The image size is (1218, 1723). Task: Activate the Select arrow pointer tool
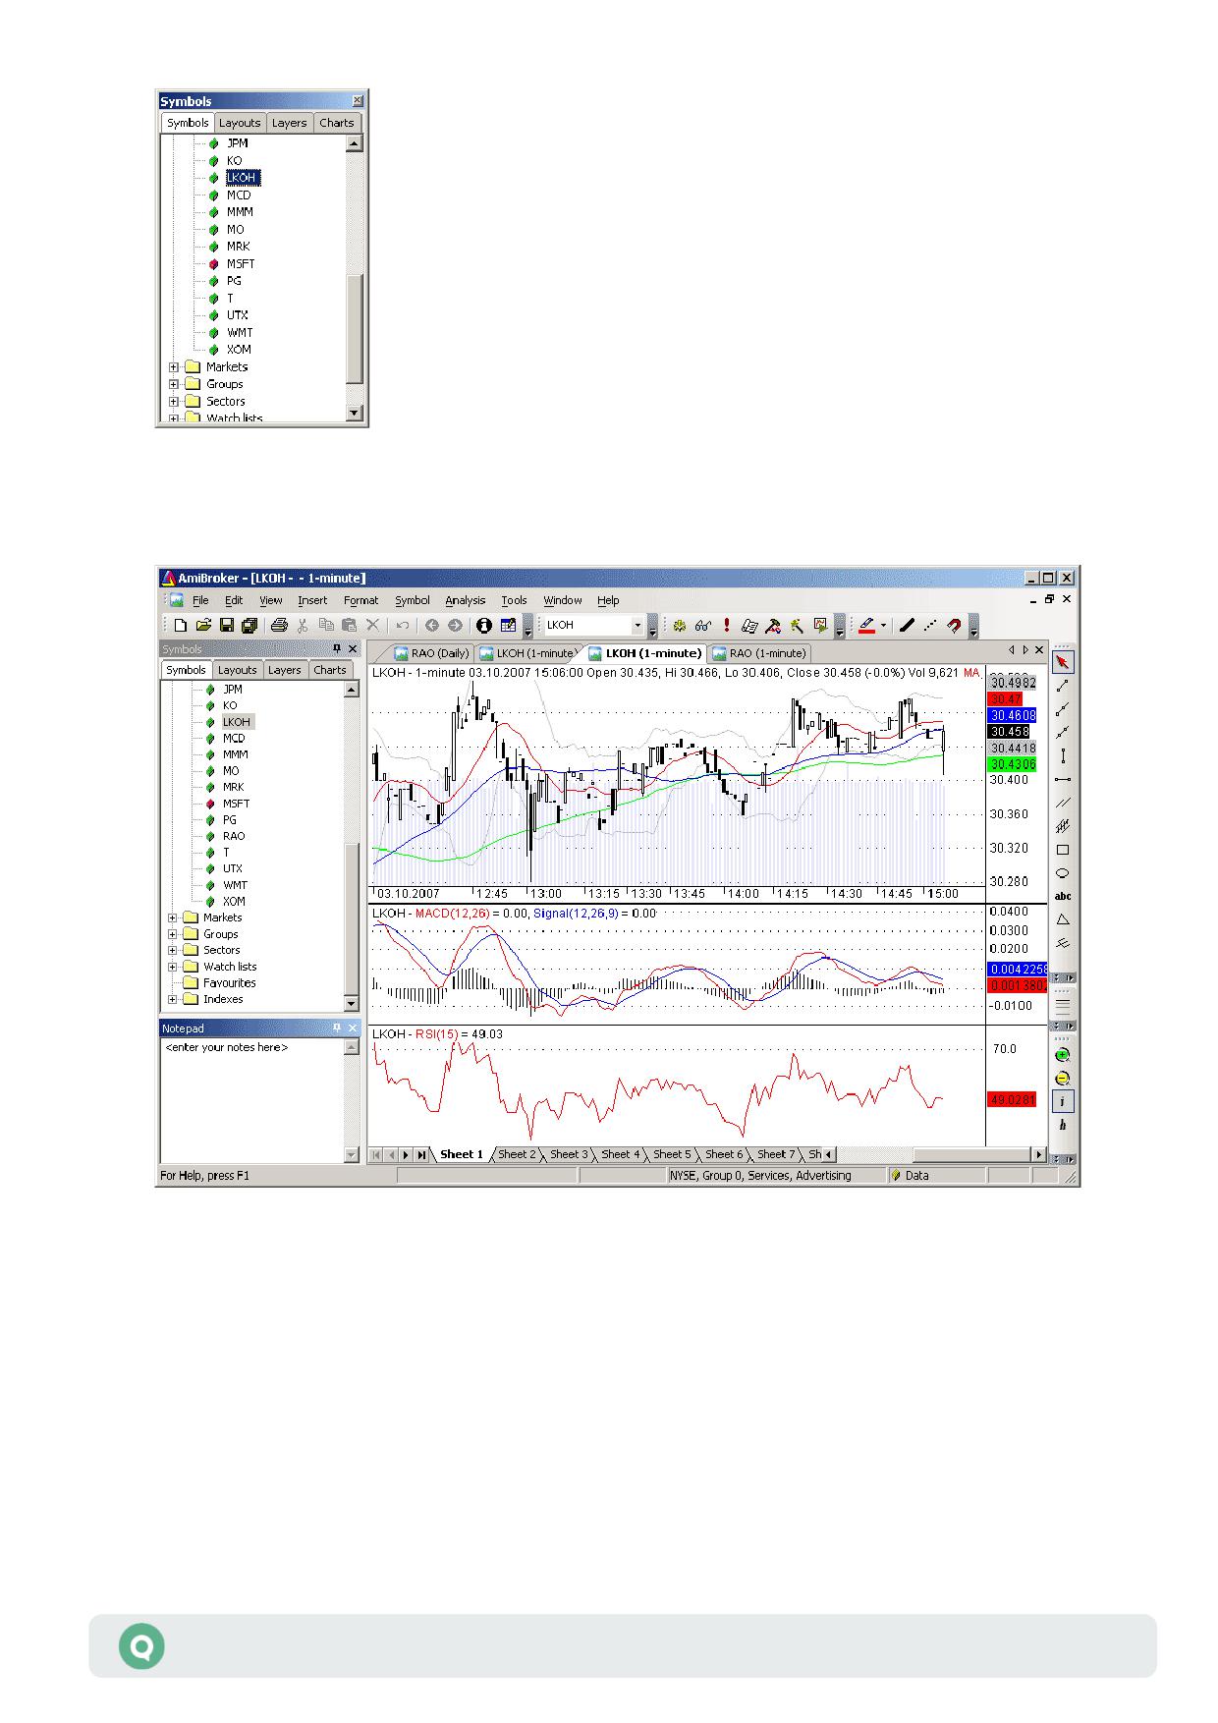click(x=1063, y=662)
